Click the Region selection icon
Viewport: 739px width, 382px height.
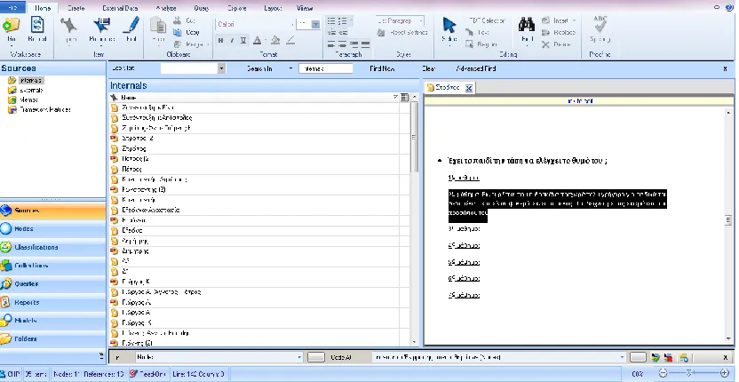[469, 44]
